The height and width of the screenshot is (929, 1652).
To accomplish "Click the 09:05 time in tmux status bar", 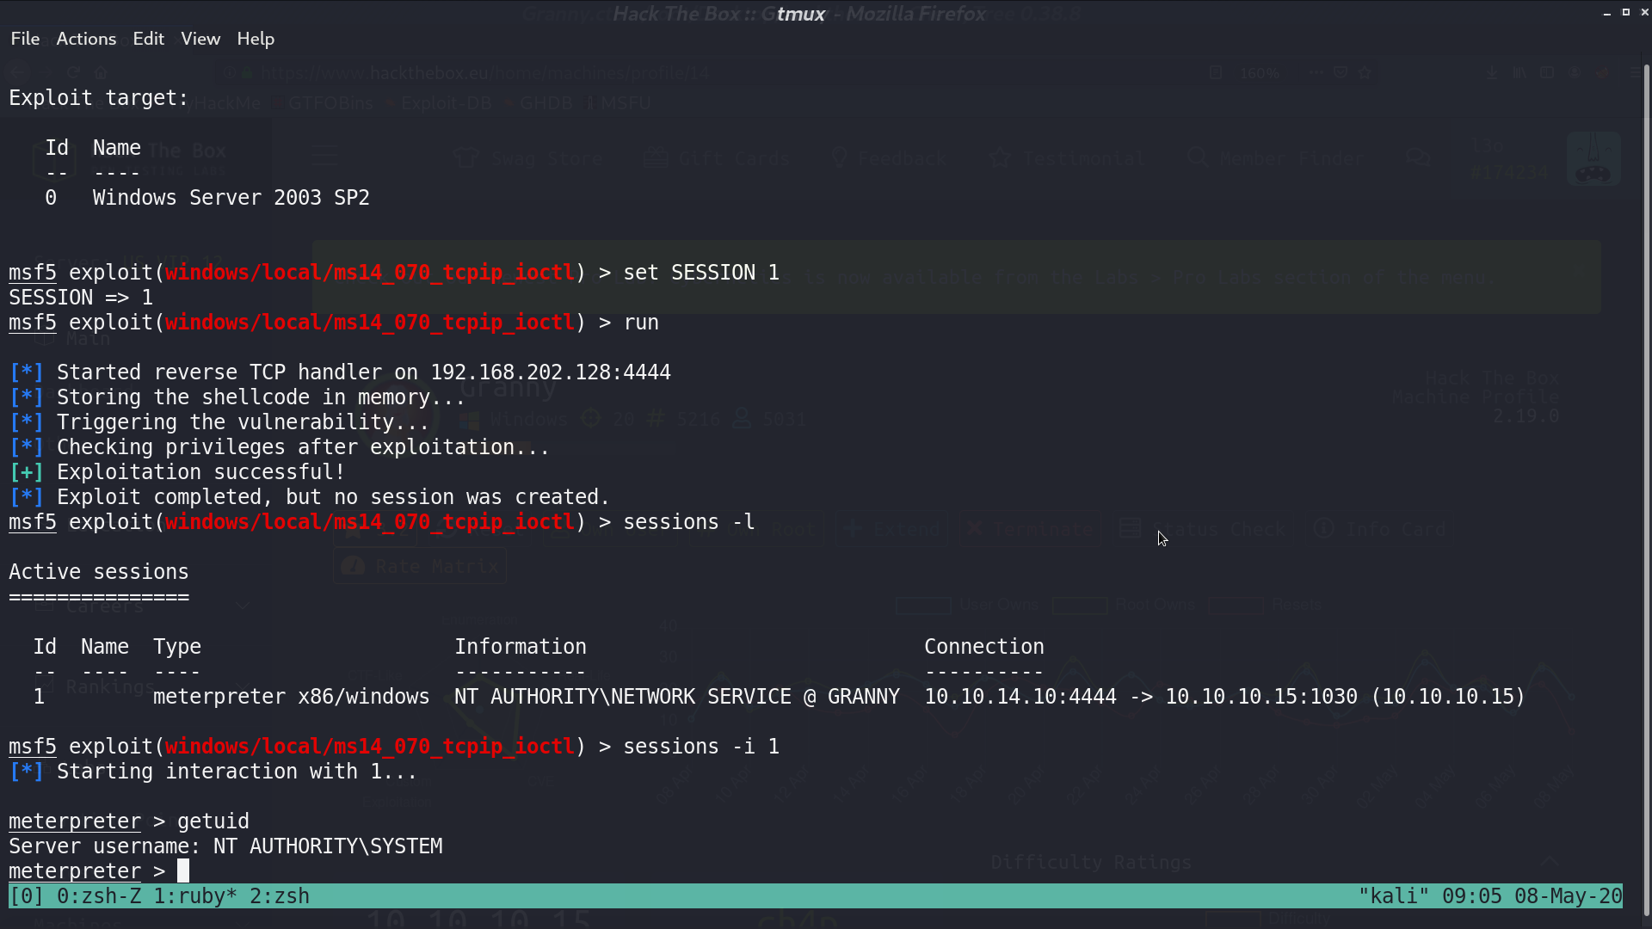I will [1472, 896].
